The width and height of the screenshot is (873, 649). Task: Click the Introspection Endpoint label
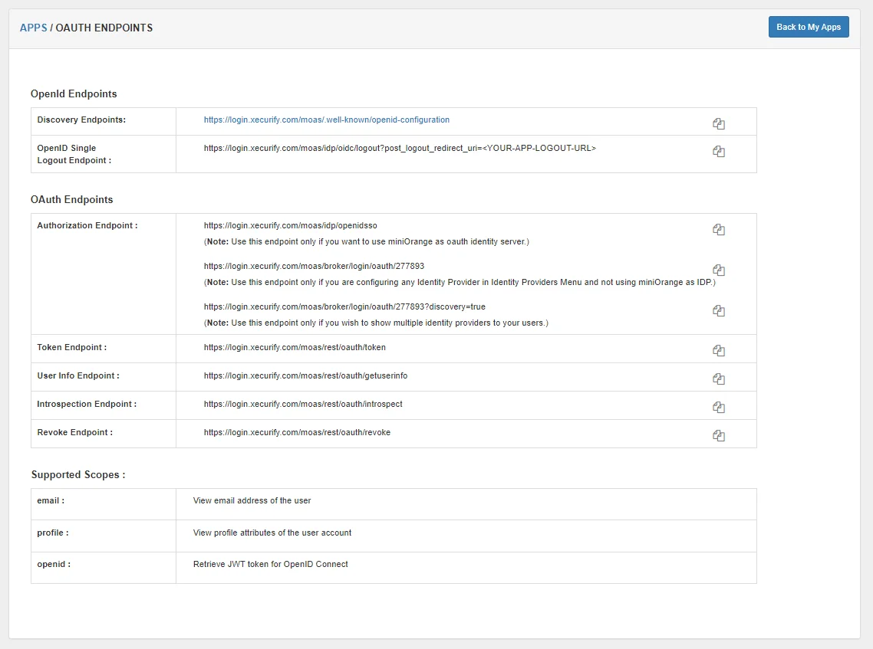click(87, 404)
